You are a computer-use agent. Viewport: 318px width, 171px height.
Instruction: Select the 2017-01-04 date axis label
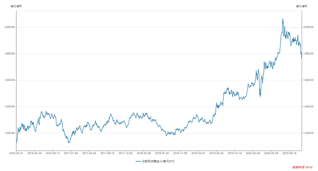[71, 153]
